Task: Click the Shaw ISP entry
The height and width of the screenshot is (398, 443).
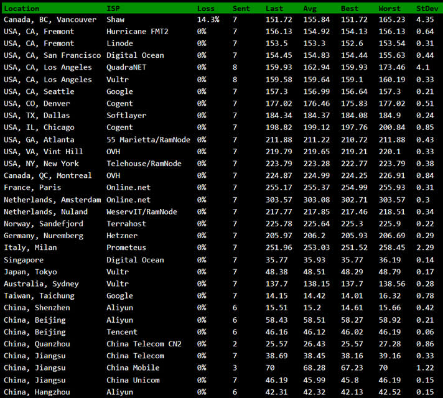Action: pyautogui.click(x=115, y=19)
